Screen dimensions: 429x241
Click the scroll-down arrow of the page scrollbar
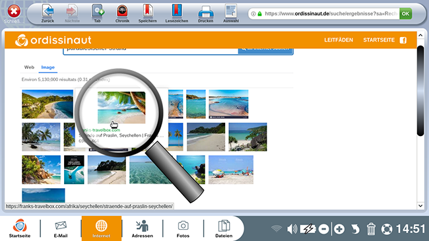(x=420, y=205)
